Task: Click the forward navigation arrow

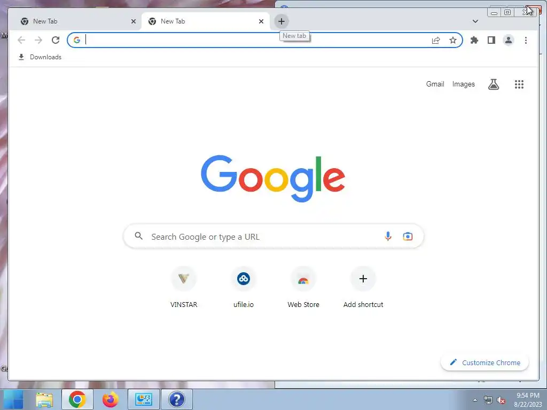Action: [x=38, y=40]
